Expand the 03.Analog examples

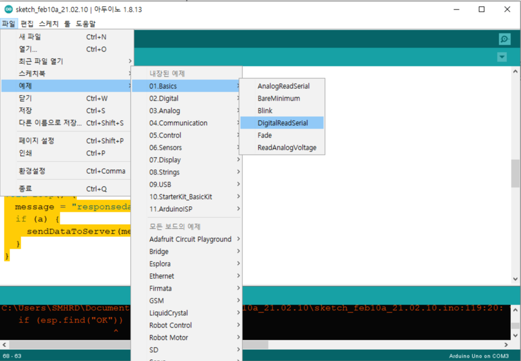click(x=186, y=111)
